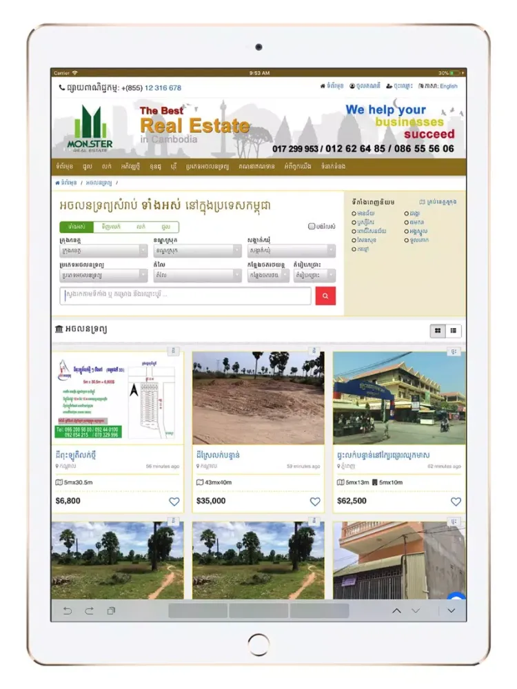
Task: Select the Sen Sok (សែនសុខ) location radio
Action: (x=354, y=240)
